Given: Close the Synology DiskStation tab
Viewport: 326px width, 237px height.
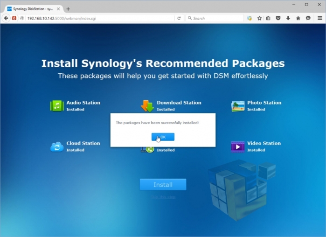Looking at the screenshot, I should point(58,9).
